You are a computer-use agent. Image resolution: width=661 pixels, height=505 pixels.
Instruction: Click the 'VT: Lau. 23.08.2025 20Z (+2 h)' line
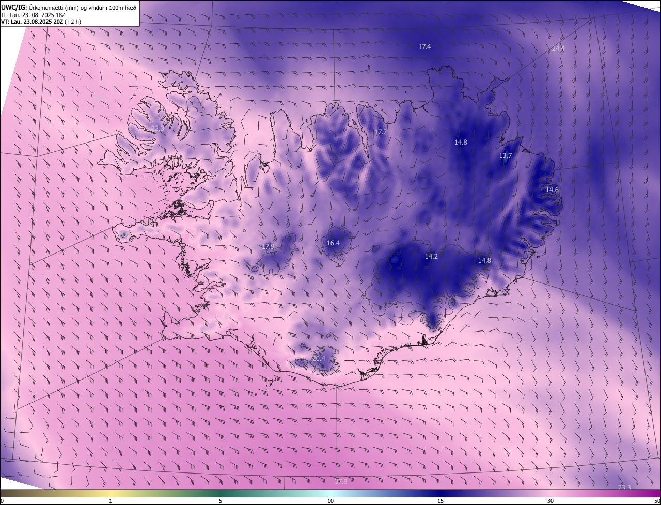coord(41,22)
